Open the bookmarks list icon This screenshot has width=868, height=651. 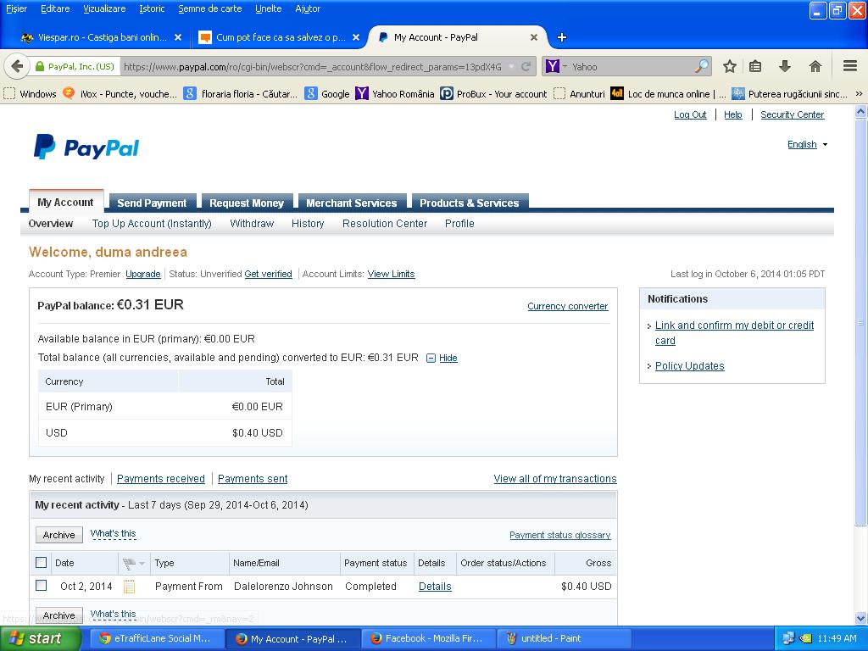(755, 66)
